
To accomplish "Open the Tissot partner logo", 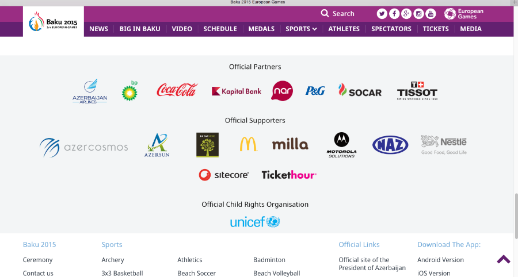I will [x=417, y=91].
